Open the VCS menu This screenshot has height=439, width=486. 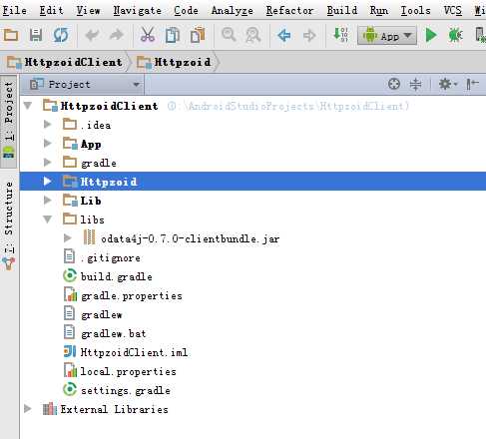[x=453, y=10]
